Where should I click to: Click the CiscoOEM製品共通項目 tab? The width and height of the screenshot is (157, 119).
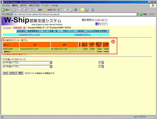[x=97, y=31]
